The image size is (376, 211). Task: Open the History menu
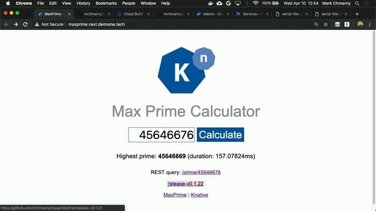coord(83,4)
